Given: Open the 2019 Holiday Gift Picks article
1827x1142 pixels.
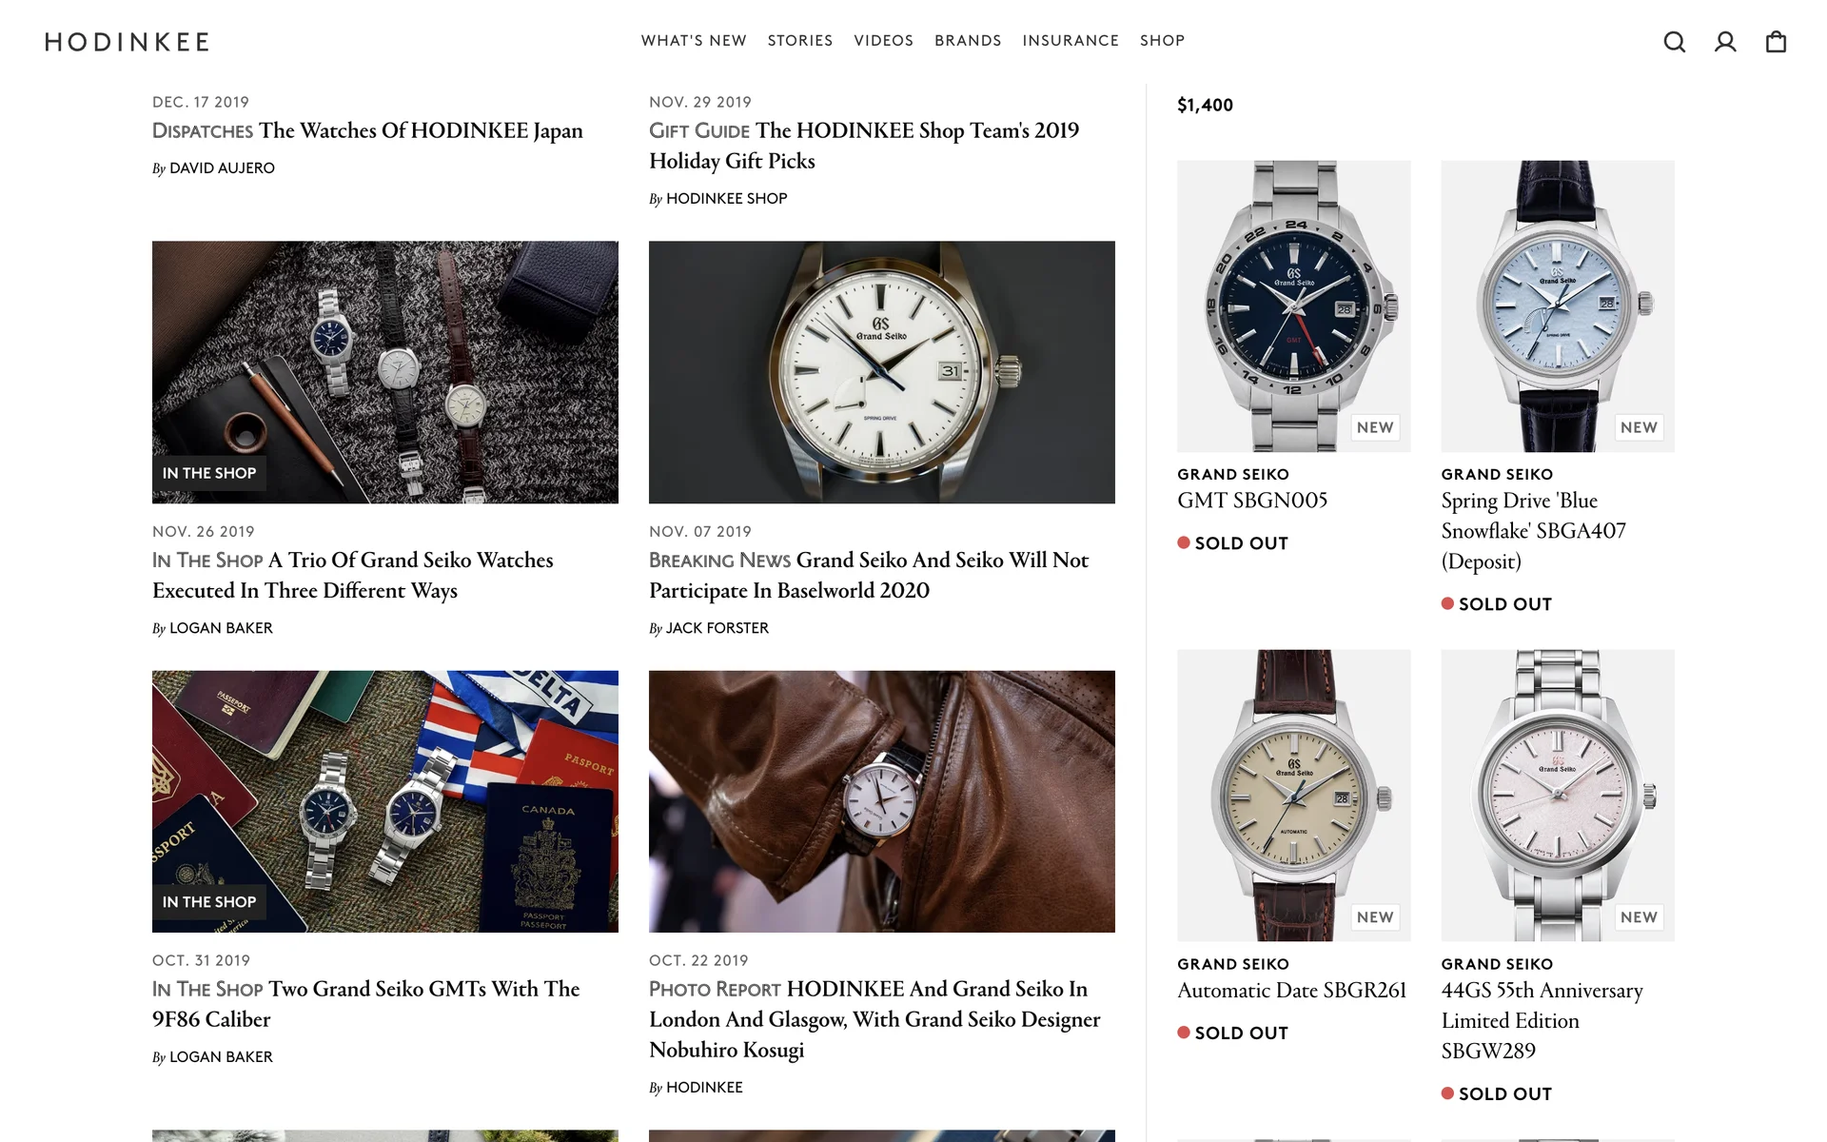Looking at the screenshot, I should pyautogui.click(x=863, y=146).
